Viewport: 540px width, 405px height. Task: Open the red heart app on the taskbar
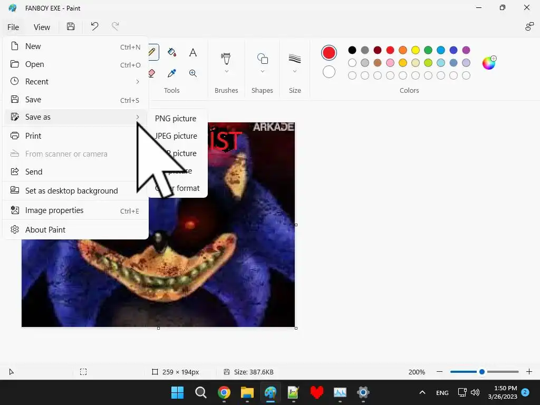point(317,392)
